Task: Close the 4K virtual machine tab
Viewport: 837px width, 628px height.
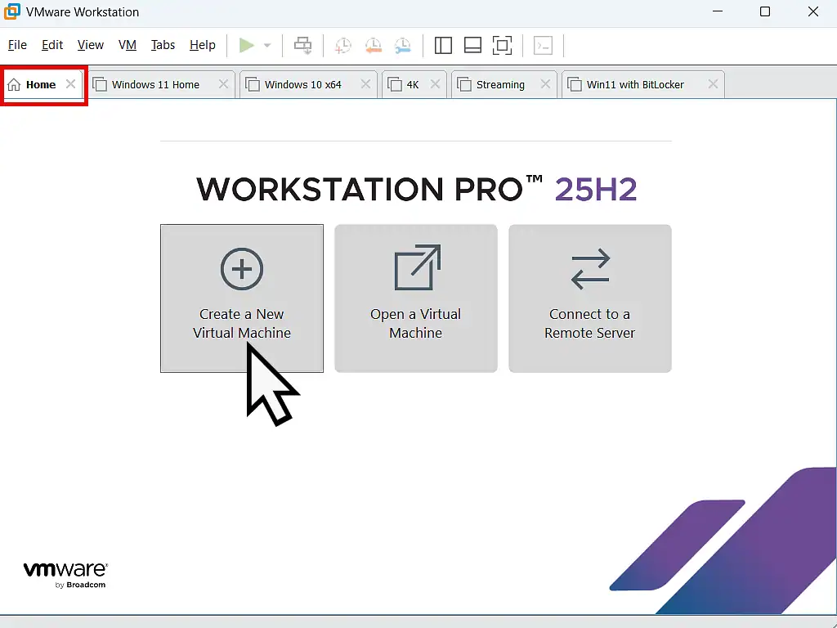Action: 436,83
